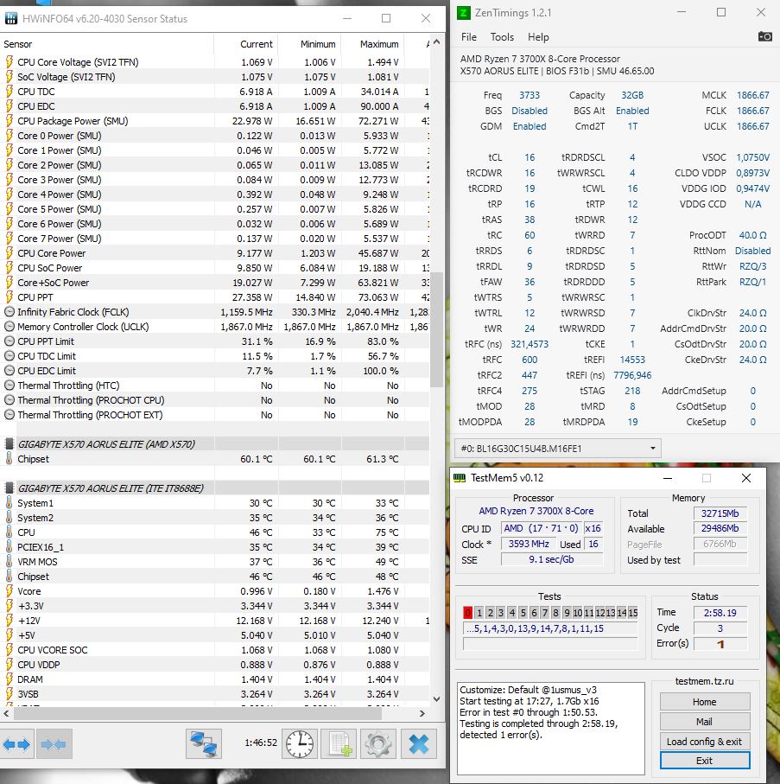Click the test sequence field ...5,1,4,3,0,13
The image size is (780, 784).
click(x=550, y=628)
